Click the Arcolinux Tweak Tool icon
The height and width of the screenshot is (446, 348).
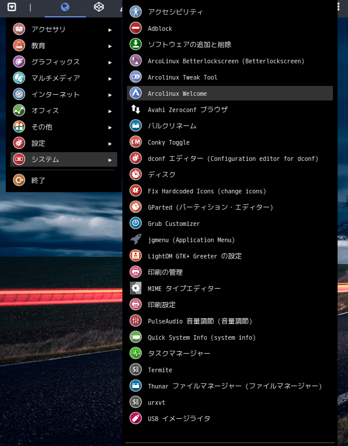point(136,77)
